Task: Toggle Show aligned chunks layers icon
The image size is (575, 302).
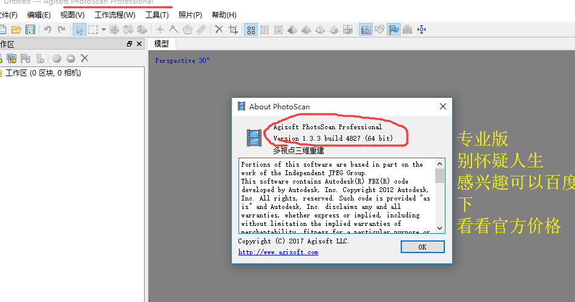Action: (407, 30)
